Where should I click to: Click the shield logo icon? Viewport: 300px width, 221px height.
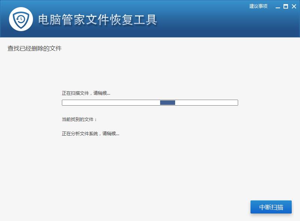tap(21, 19)
